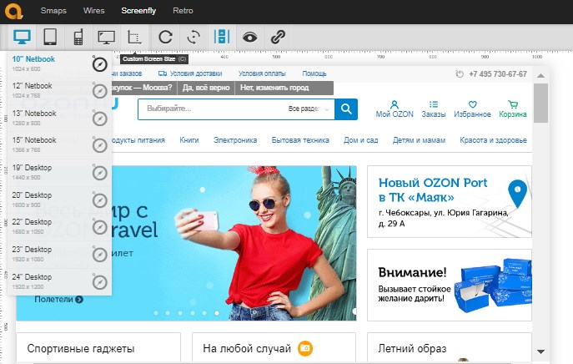The height and width of the screenshot is (364, 573).
Task: Click the compass icon beside 22" Desktop
Action: click(99, 227)
